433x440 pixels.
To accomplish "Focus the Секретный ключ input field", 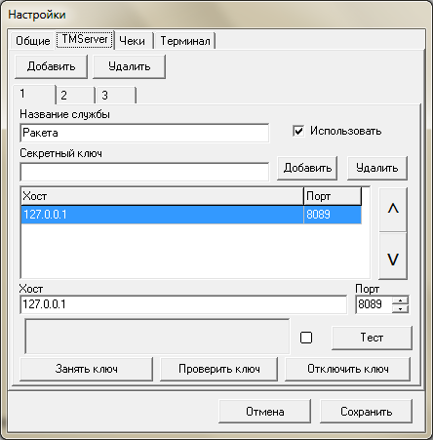I will [x=144, y=172].
